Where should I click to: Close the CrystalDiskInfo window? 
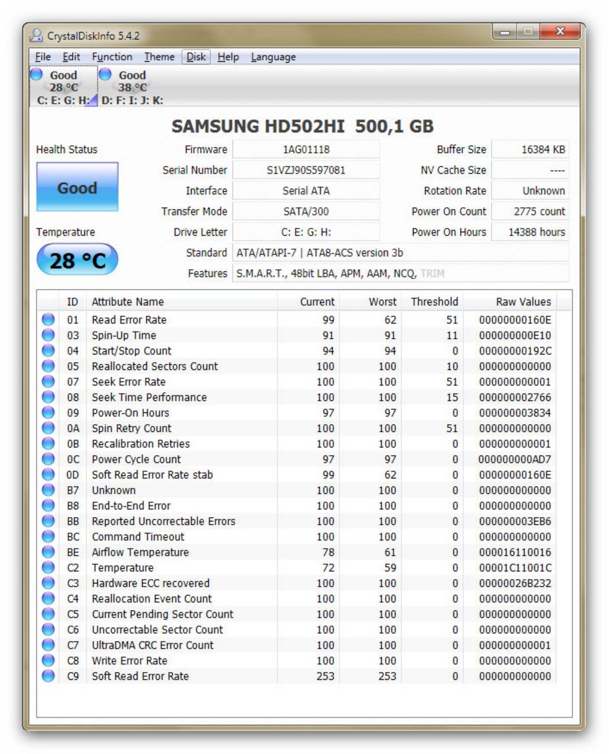[x=560, y=32]
